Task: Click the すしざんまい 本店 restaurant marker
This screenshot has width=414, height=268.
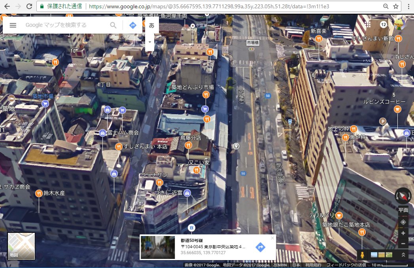Action: 119,147
